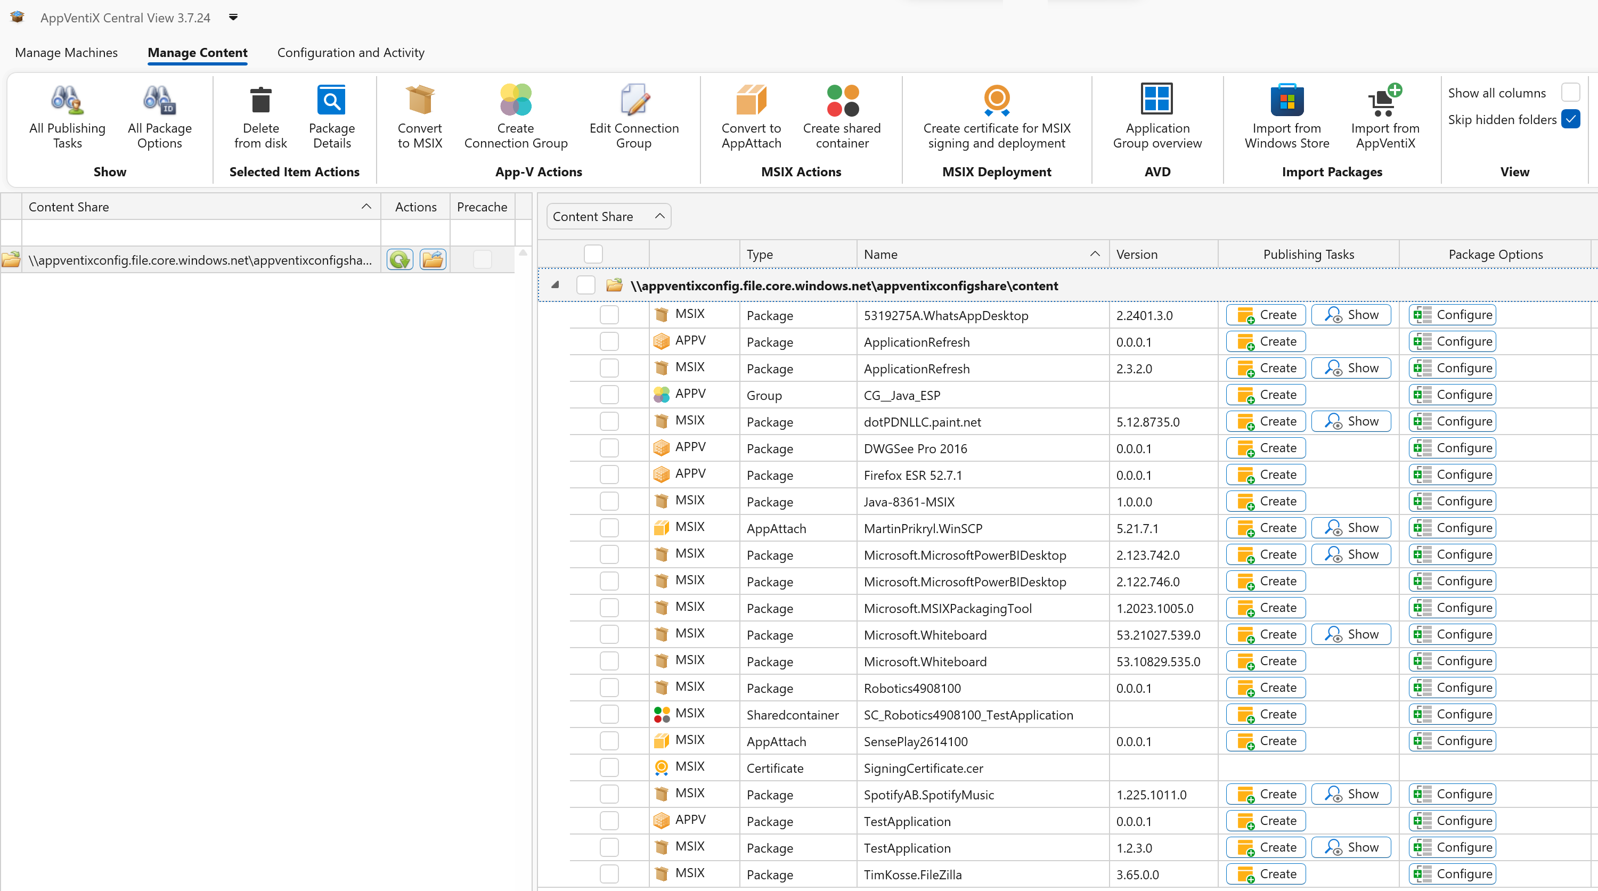The height and width of the screenshot is (891, 1598).
Task: Click Configure for CG_Java_ESP
Action: pos(1452,394)
